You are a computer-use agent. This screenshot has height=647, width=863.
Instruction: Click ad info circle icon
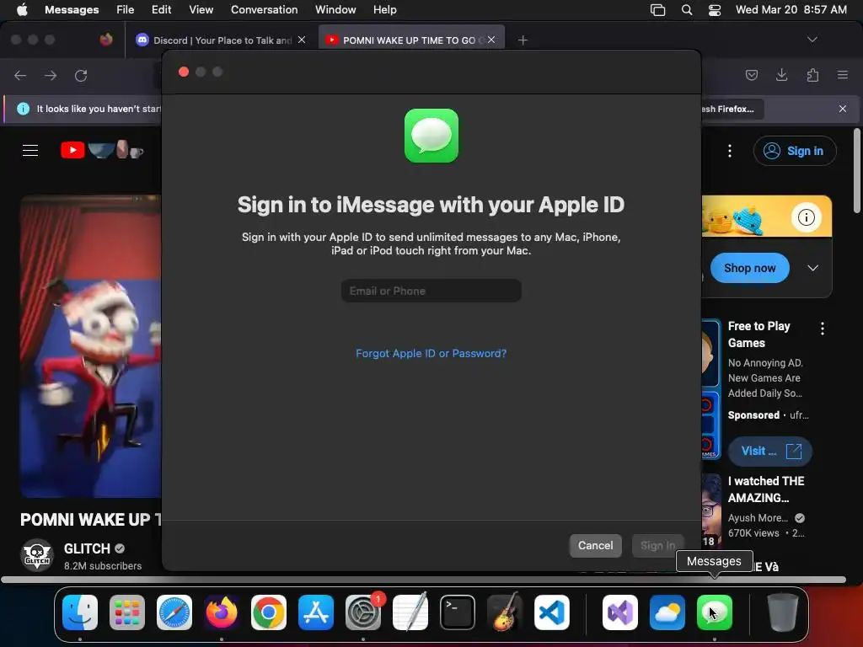[807, 217]
